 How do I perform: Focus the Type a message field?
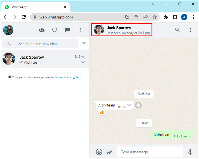(x=150, y=152)
